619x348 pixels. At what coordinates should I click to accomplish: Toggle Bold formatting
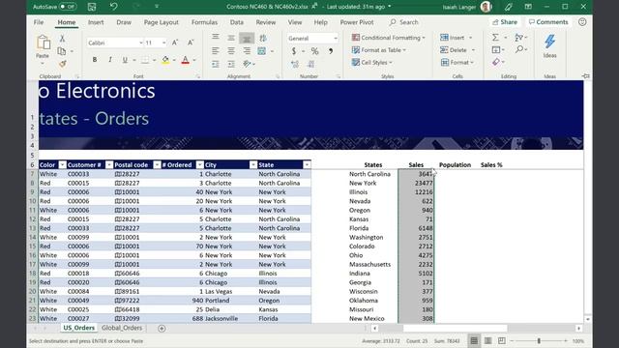[95, 60]
